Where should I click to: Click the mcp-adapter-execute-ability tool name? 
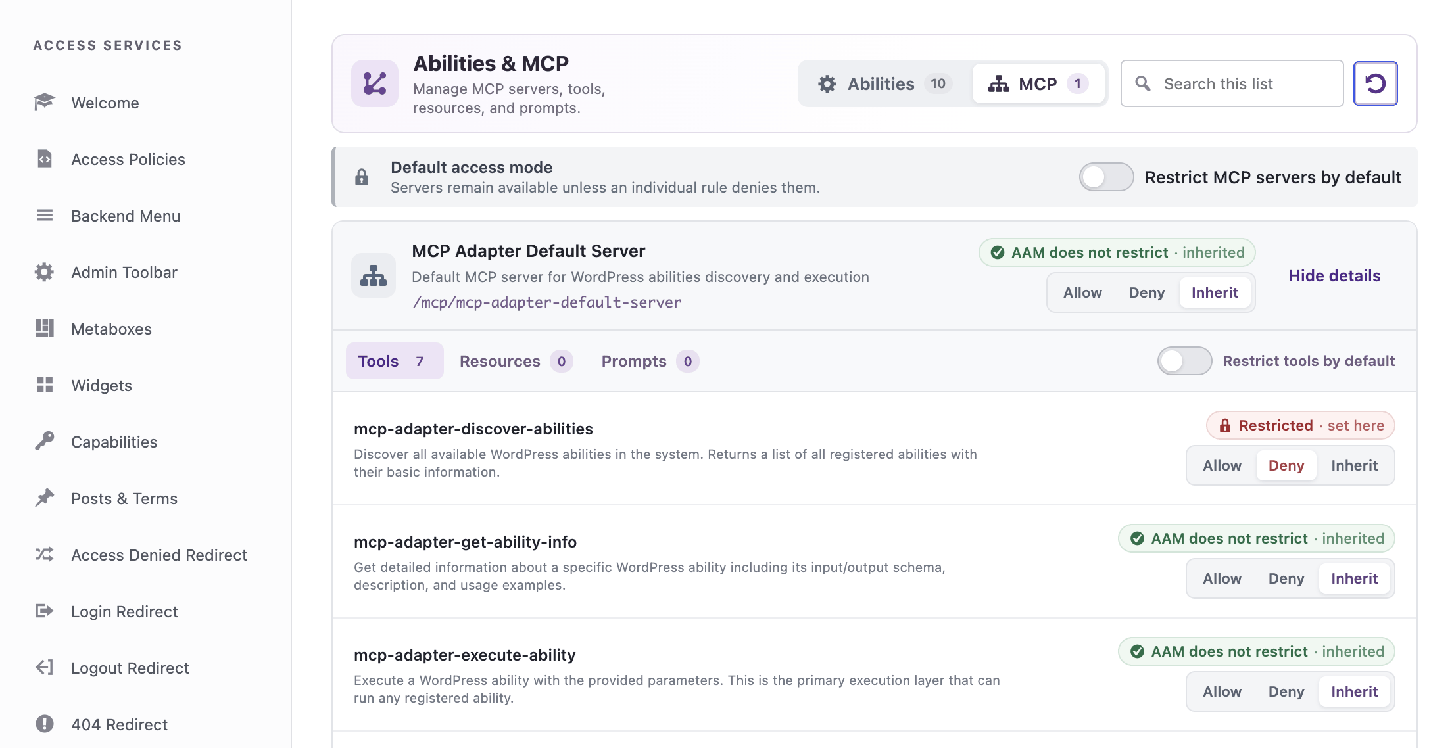(464, 655)
